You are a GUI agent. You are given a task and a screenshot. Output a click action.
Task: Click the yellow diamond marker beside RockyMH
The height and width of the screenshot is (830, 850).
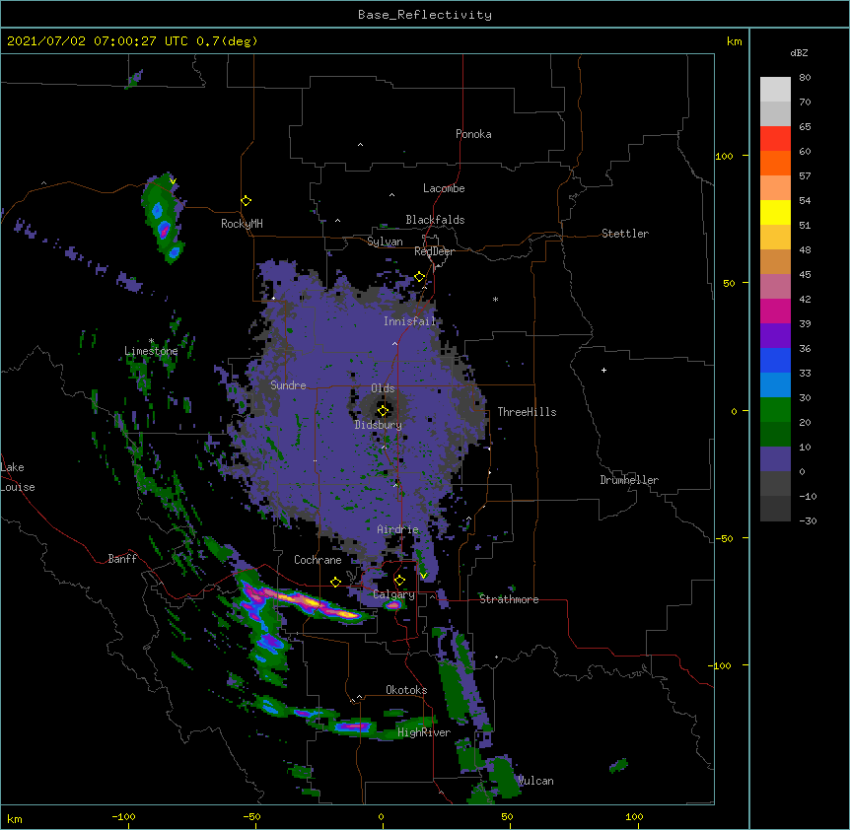247,201
